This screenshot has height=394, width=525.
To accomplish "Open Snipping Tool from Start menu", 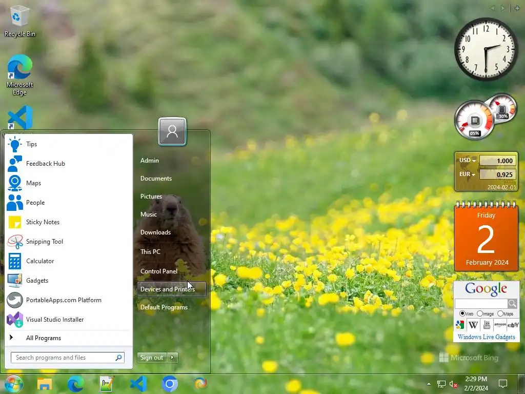I will [x=69, y=242].
